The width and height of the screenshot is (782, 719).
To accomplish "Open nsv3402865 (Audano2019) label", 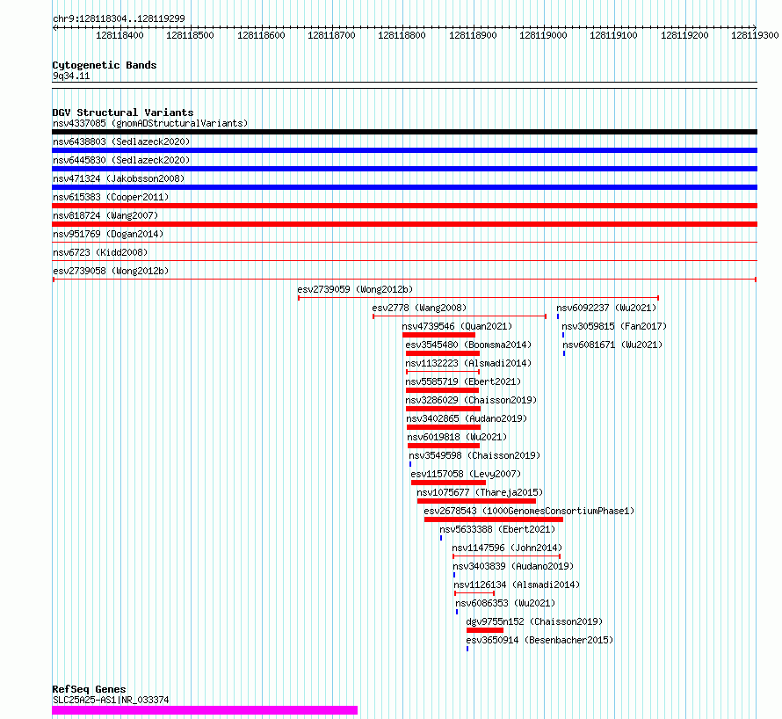I will 467,418.
